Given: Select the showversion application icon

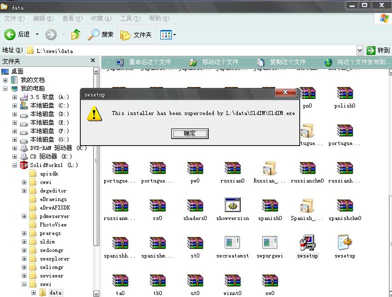Looking at the screenshot, I should pyautogui.click(x=233, y=205).
